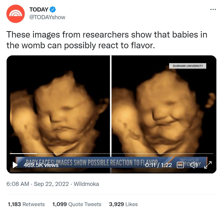223x214 pixels.
Task: Toggle closed captions CC button
Action: tap(180, 165)
